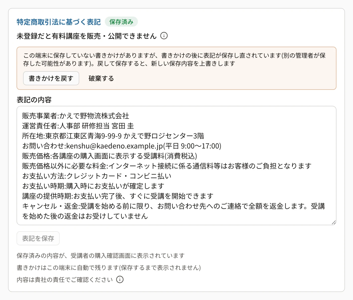353x300 pixels.
Task: Click the email kenshu@kaedeno.example.jp line
Action: point(122,146)
